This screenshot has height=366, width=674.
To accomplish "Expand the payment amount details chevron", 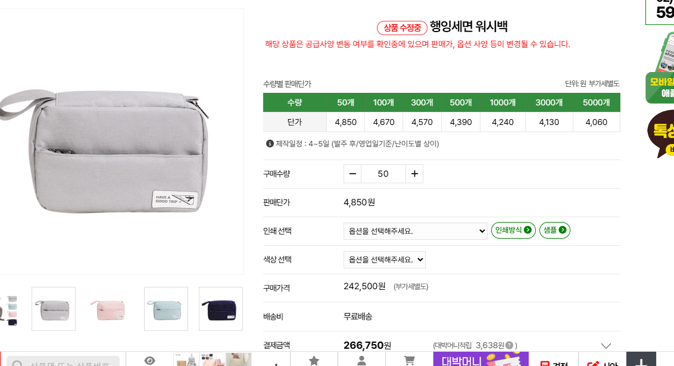I will pos(606,346).
